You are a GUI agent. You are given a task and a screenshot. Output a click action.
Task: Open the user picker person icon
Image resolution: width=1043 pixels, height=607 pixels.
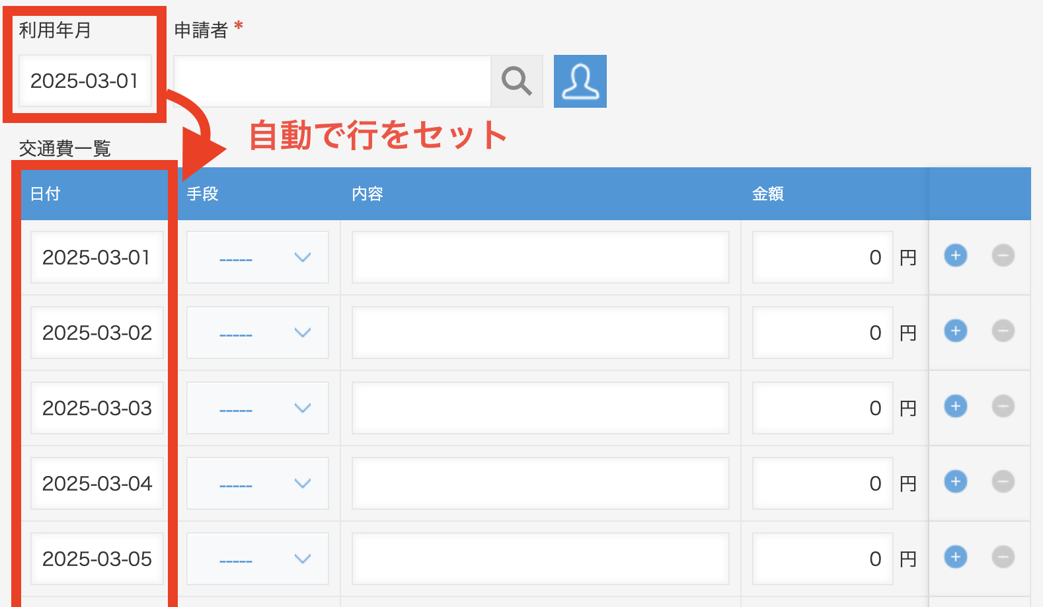point(580,81)
